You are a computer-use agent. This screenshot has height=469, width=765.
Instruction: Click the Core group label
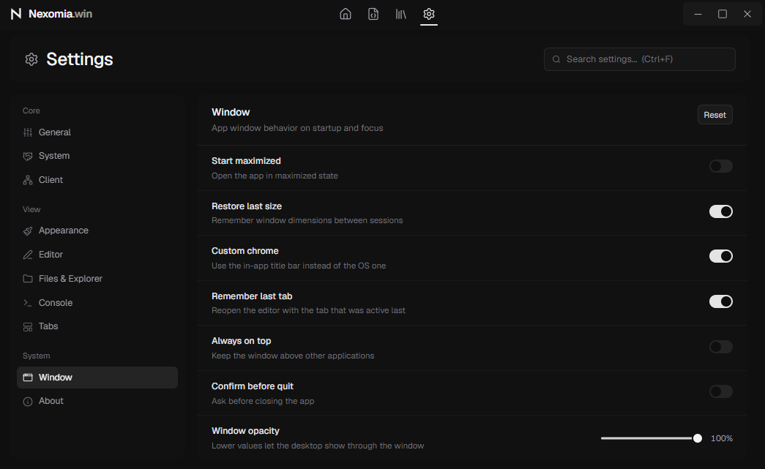tap(31, 110)
